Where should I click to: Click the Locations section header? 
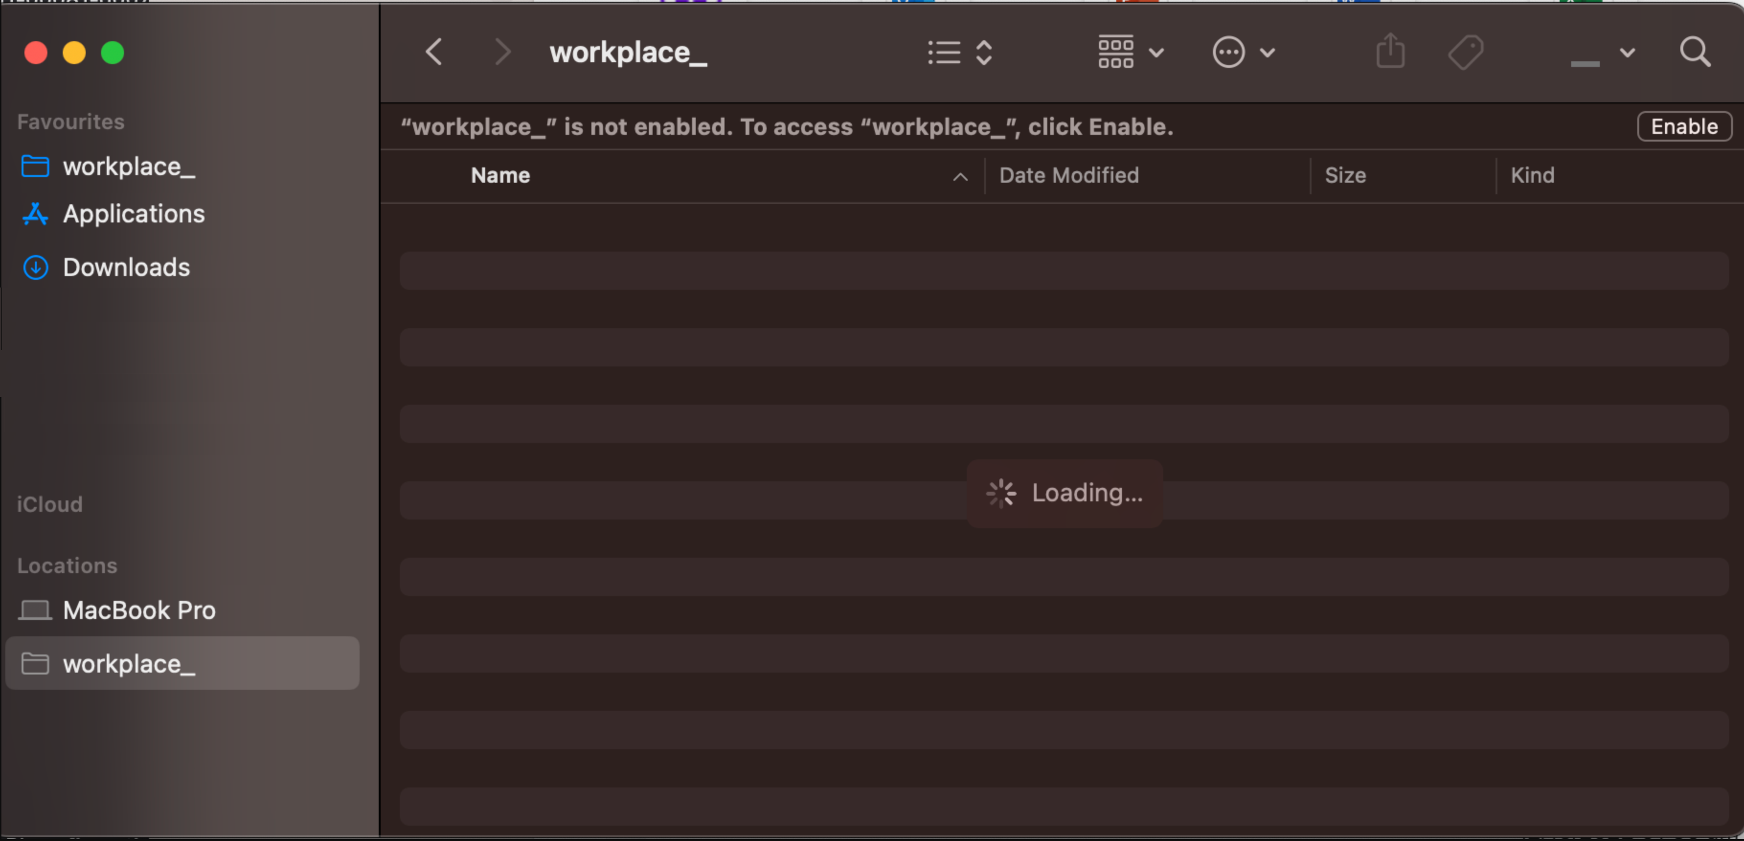pyautogui.click(x=67, y=565)
